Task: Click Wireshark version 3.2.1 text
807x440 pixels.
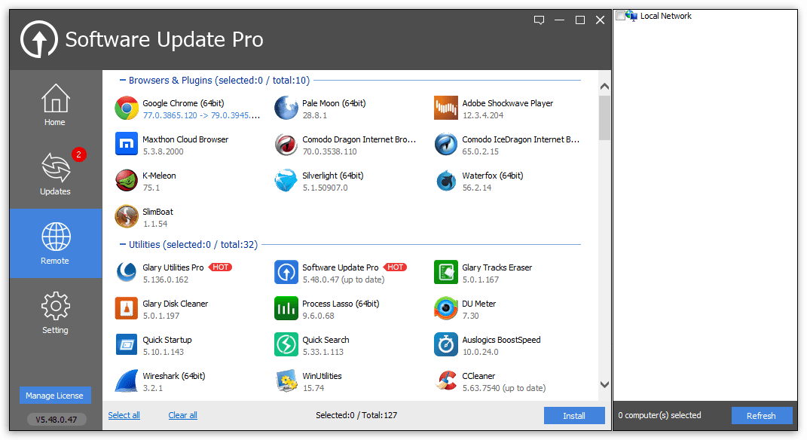Action: pos(153,388)
